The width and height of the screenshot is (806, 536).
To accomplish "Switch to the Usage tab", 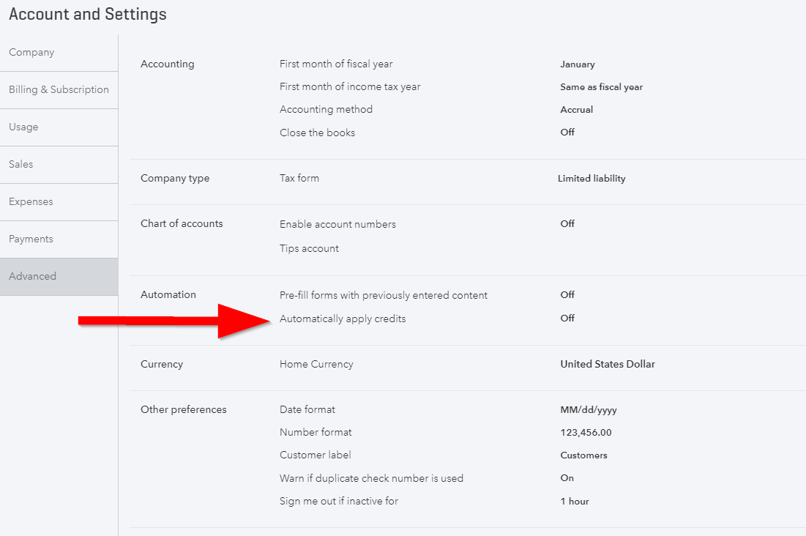I will 59,127.
